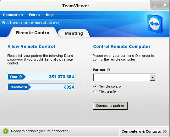Screen dimensions: 170x137
Task: Open the Help menu
Action: click(x=50, y=15)
